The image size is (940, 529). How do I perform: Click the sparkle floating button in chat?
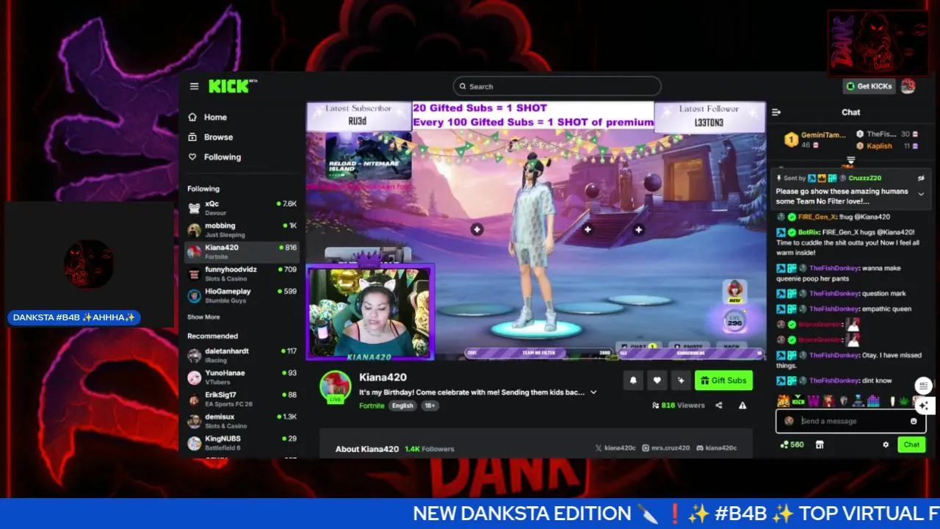[924, 405]
